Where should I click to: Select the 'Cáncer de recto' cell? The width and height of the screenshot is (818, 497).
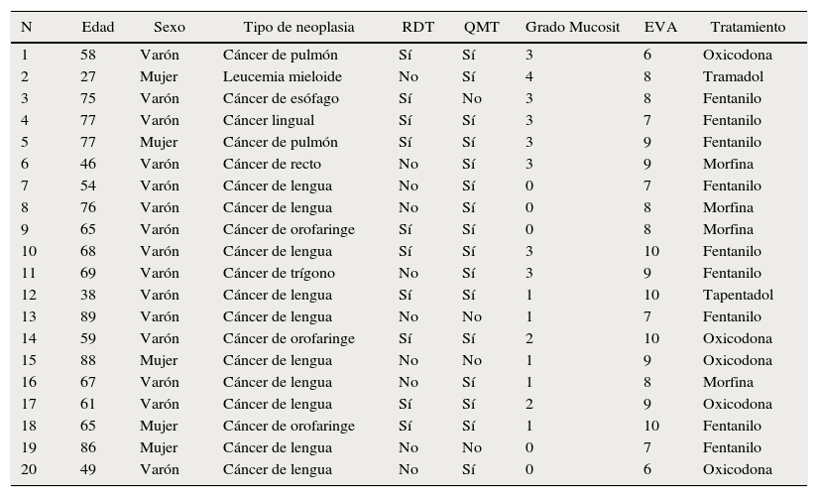(x=272, y=164)
